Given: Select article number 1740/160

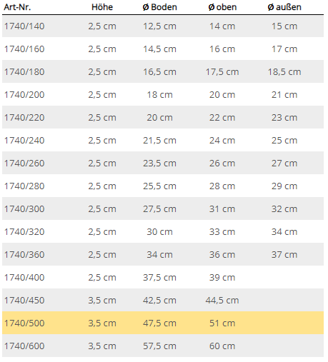Looking at the screenshot, I should point(24,49).
